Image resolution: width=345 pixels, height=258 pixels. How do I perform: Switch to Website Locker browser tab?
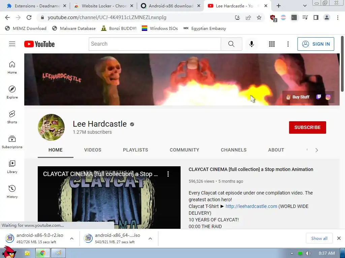103,6
